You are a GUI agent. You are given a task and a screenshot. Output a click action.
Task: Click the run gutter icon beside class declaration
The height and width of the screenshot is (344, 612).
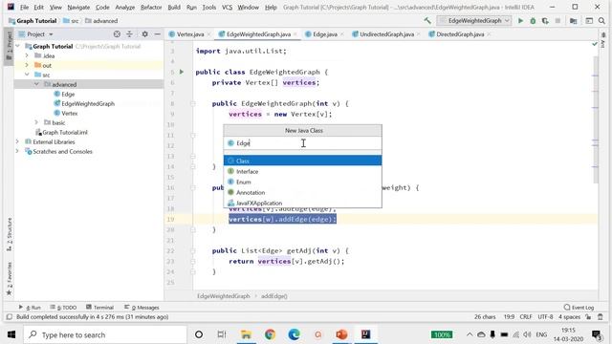182,72
